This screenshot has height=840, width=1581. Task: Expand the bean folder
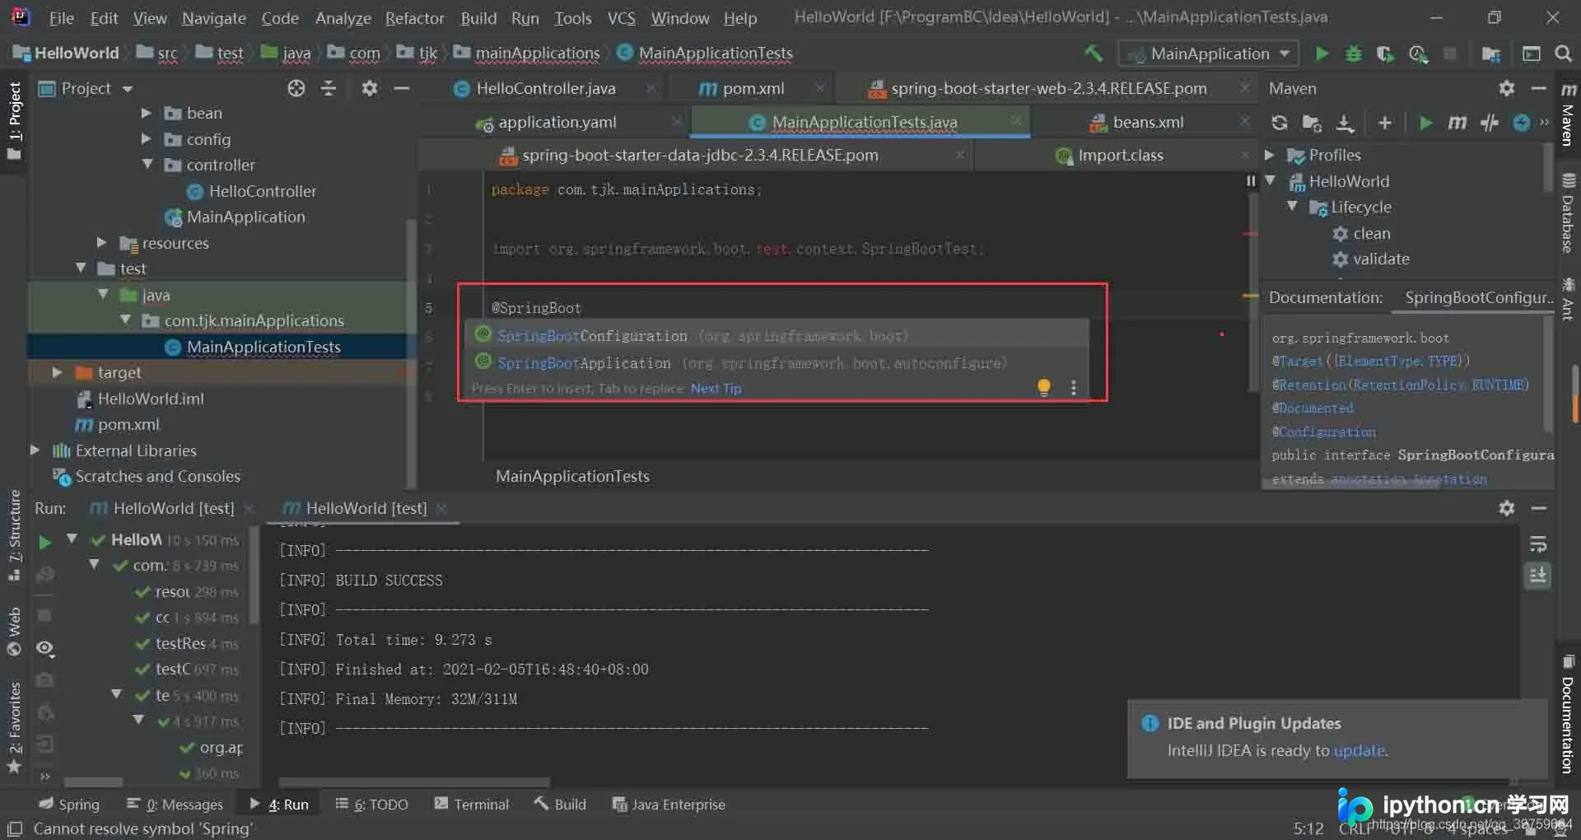click(x=146, y=113)
